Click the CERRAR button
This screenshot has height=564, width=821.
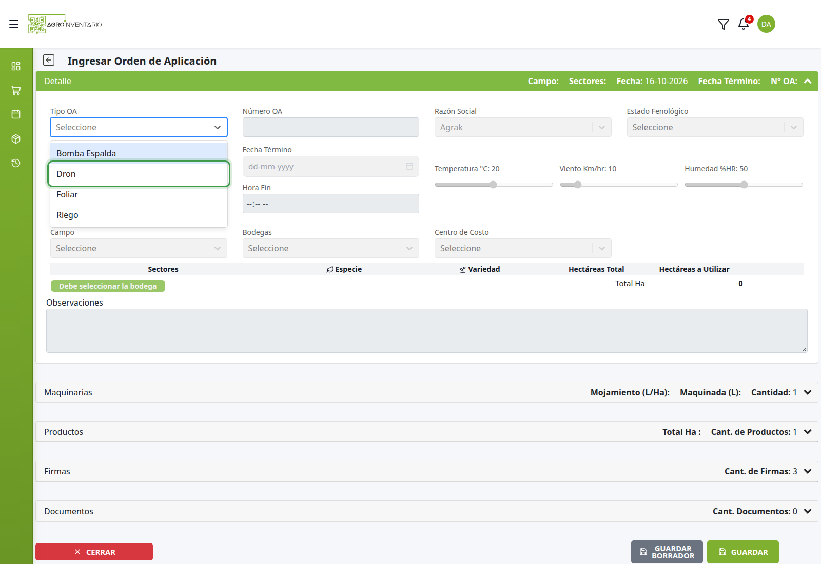pos(94,552)
